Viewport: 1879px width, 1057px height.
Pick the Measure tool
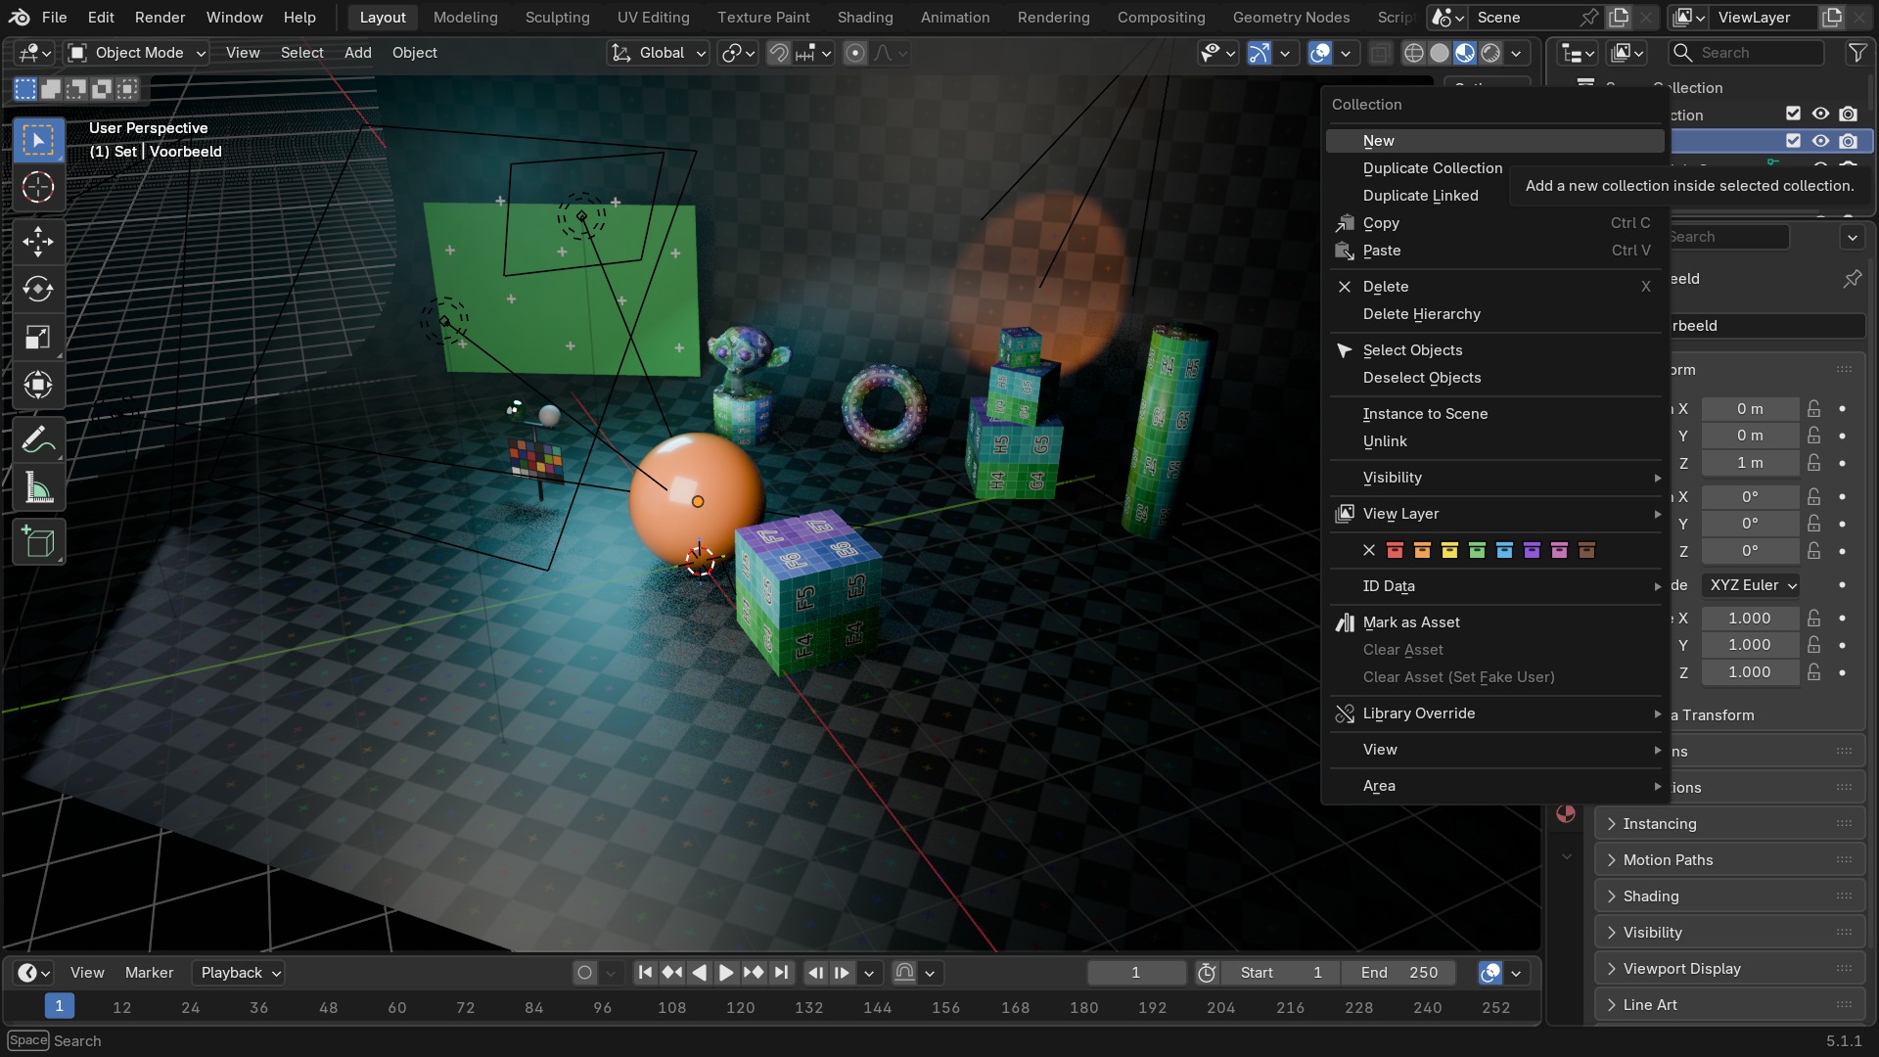(x=38, y=488)
